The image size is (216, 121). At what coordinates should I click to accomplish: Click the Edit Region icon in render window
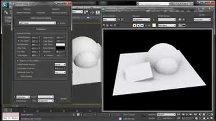[x=118, y=19]
